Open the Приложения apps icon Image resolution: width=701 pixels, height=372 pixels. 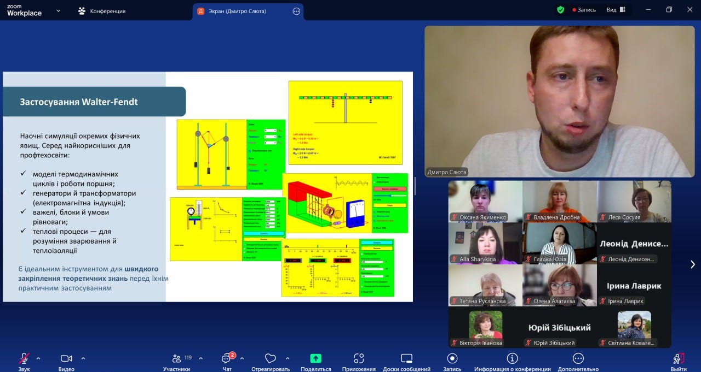pos(359,359)
